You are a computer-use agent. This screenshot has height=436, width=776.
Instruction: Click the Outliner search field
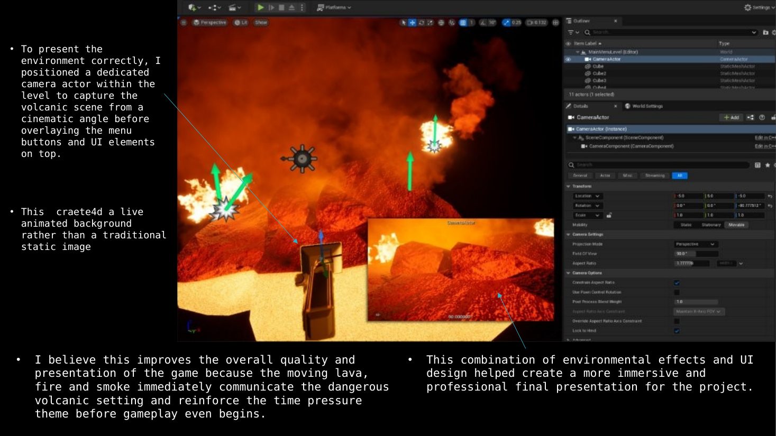(x=670, y=32)
